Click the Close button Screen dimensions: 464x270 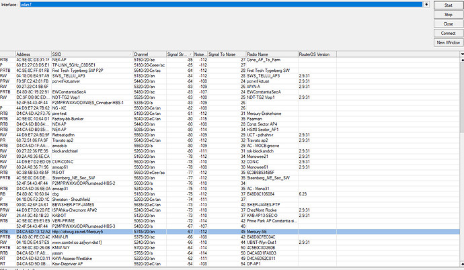click(x=448, y=24)
